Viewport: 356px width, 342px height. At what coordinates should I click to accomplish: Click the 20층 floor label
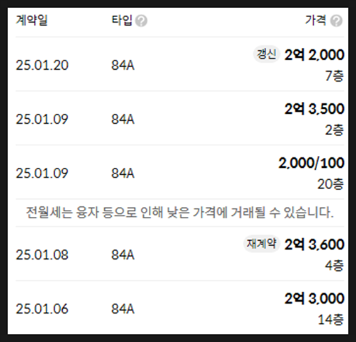(330, 184)
